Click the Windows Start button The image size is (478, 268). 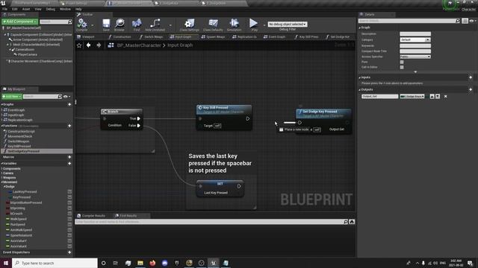pyautogui.click(x=5, y=263)
